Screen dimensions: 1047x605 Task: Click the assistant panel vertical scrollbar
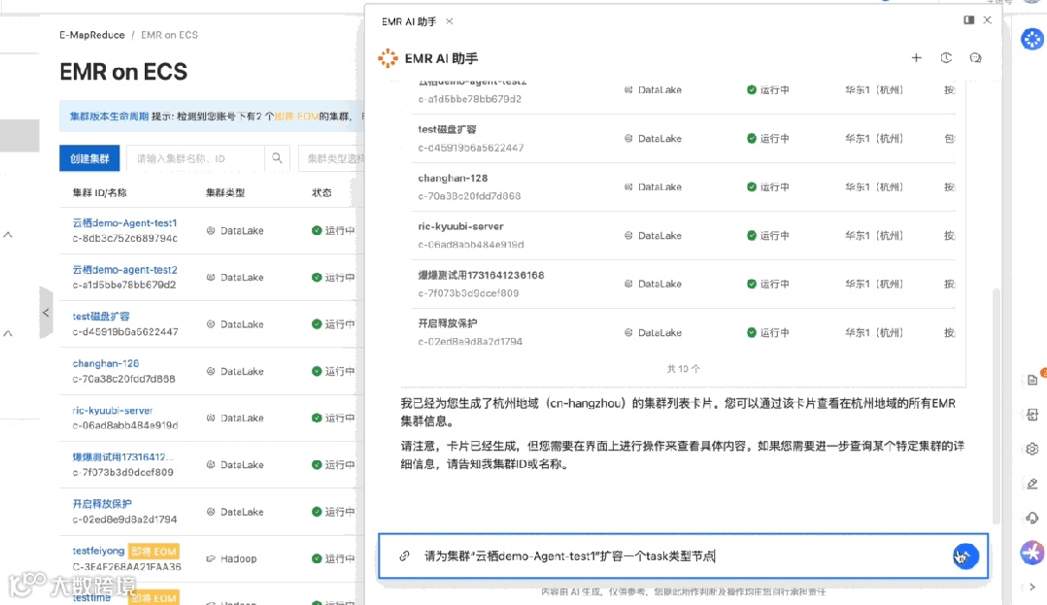pyautogui.click(x=996, y=406)
